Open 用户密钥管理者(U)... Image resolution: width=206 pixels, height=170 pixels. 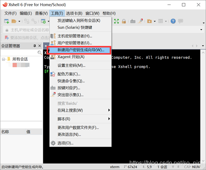point(80,43)
